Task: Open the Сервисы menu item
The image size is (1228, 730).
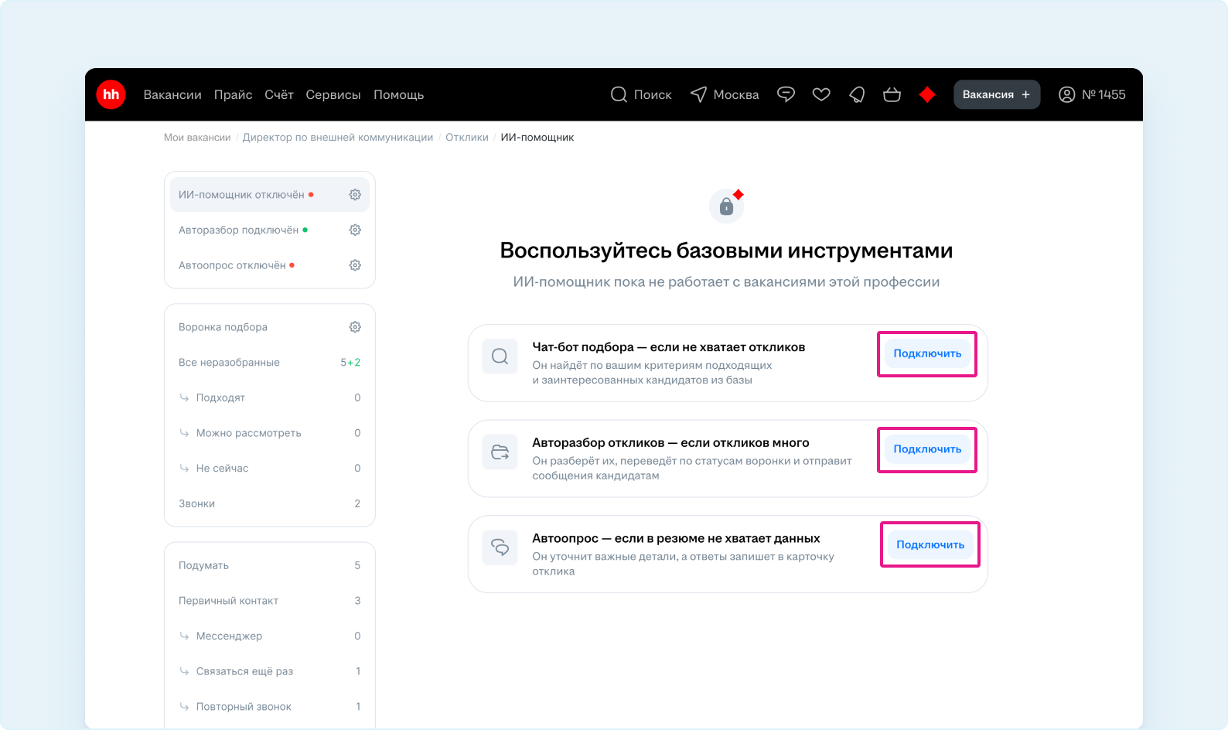Action: point(333,94)
